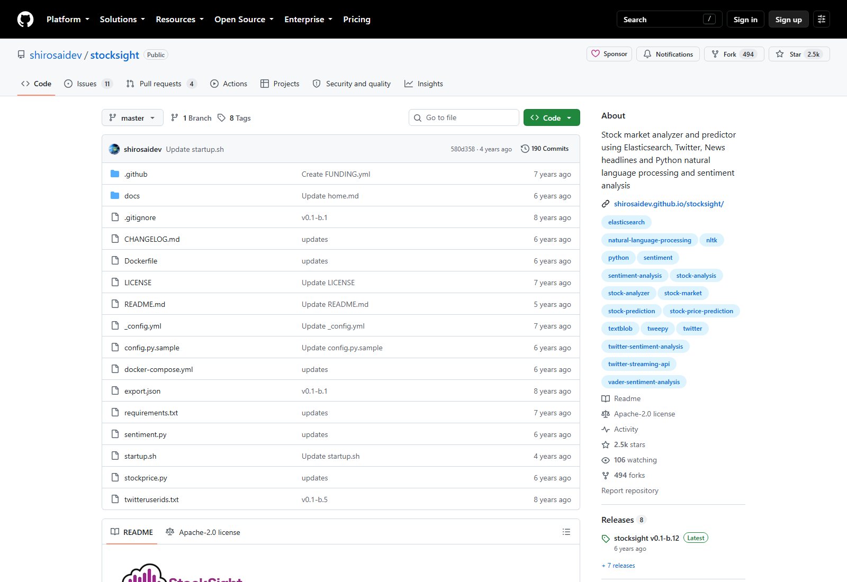Focus the Go to file input
Image resolution: width=847 pixels, height=582 pixels.
point(464,117)
